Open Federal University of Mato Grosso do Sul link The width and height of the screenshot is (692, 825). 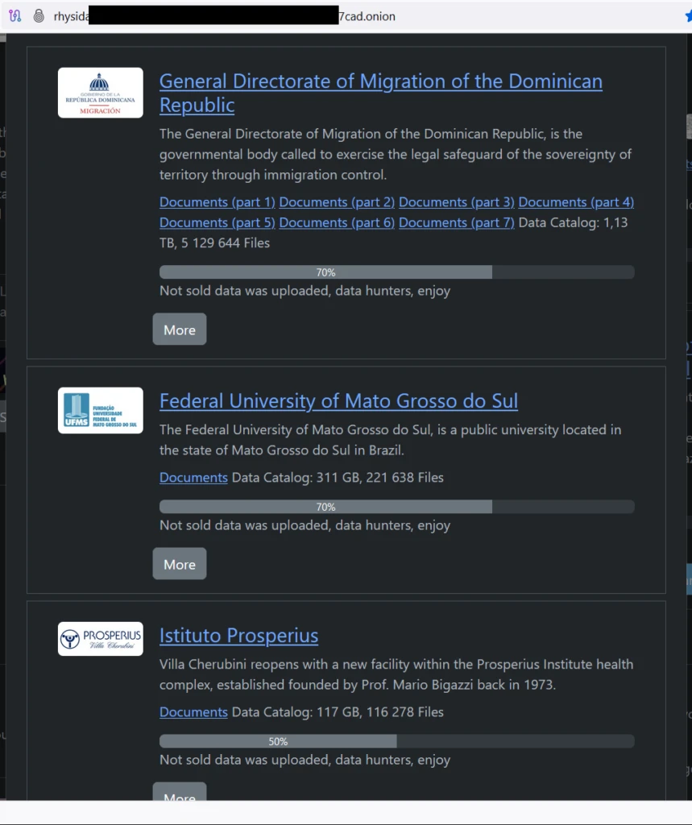coord(338,401)
